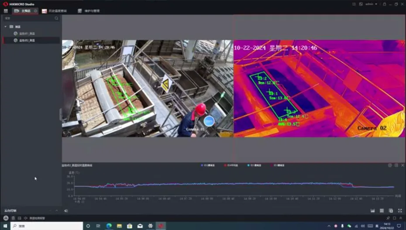
Task: Select 监控点1_测温 in device tree
Action: tap(27, 33)
